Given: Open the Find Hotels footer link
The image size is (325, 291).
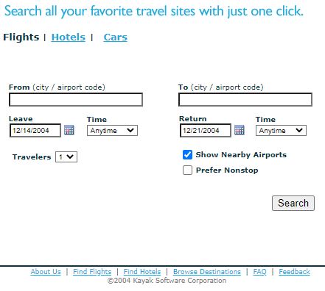Looking at the screenshot, I should [142, 272].
